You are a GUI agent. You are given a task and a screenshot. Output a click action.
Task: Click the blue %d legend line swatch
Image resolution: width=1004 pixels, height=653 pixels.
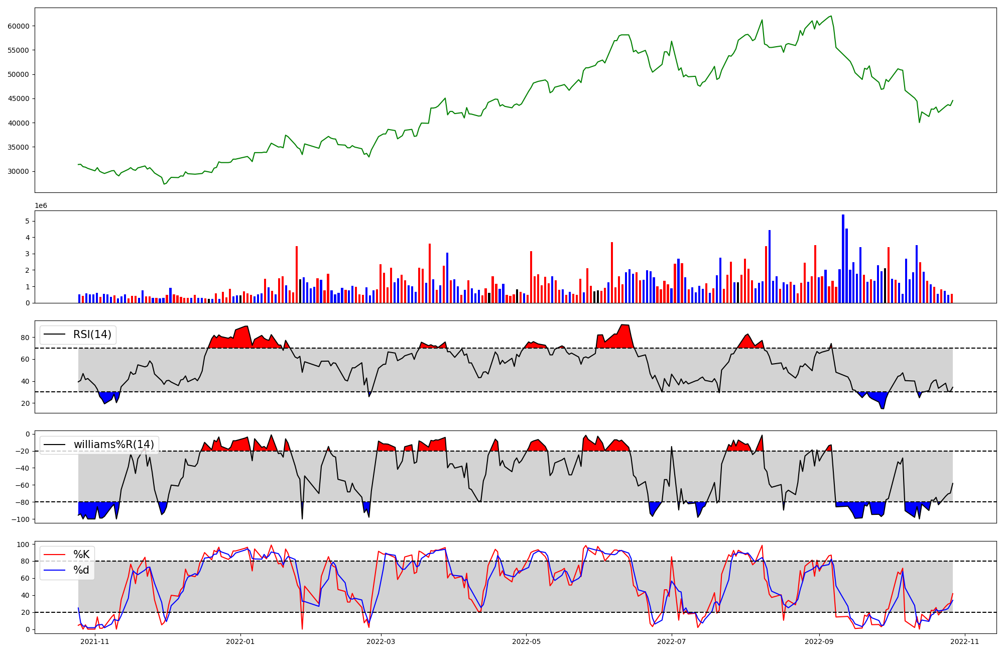(55, 570)
